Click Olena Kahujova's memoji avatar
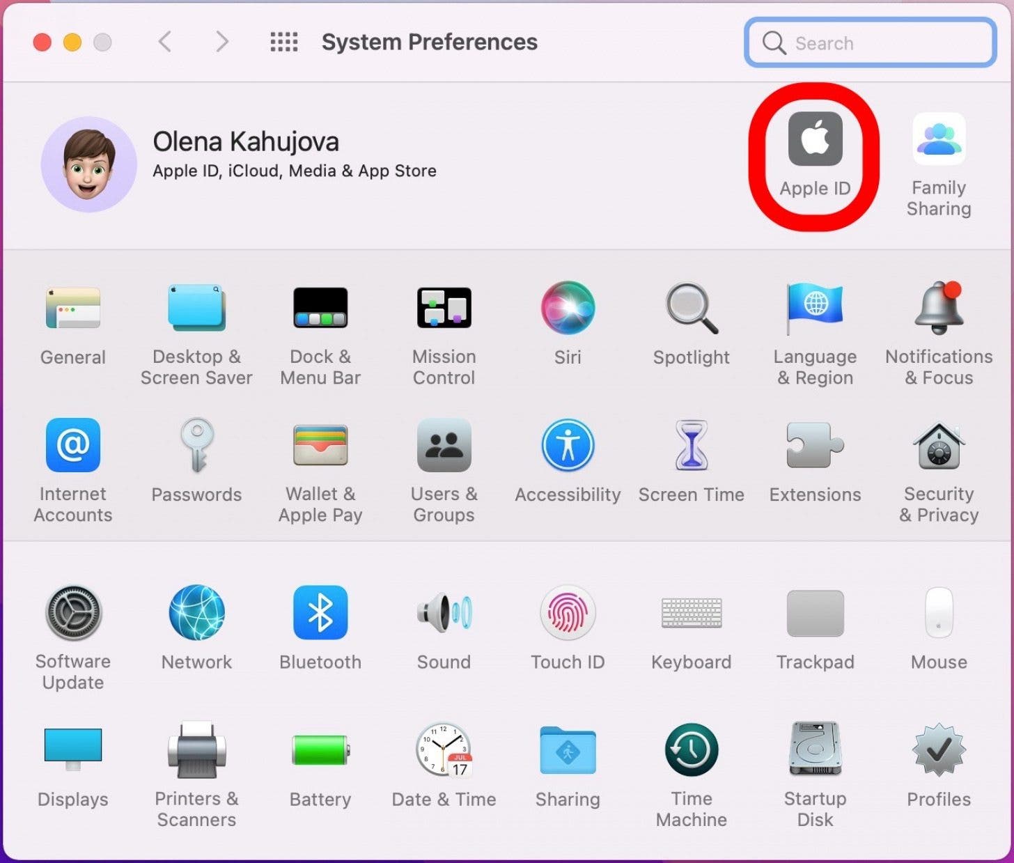The height and width of the screenshot is (863, 1014). pos(88,164)
